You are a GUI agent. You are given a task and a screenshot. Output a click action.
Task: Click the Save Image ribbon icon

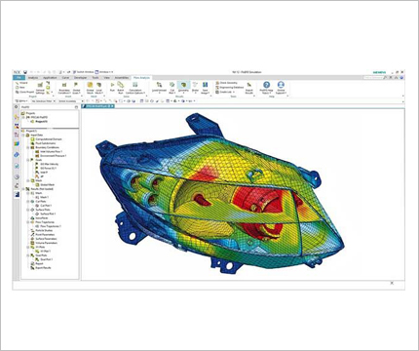click(205, 86)
